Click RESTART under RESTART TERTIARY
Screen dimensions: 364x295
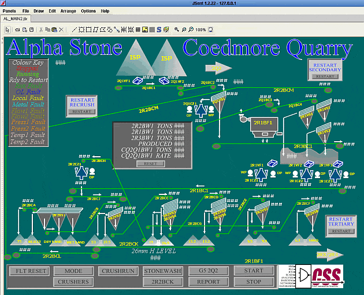click(341, 231)
